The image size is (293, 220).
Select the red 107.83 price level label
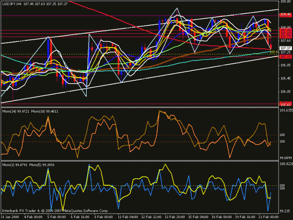point(285,33)
